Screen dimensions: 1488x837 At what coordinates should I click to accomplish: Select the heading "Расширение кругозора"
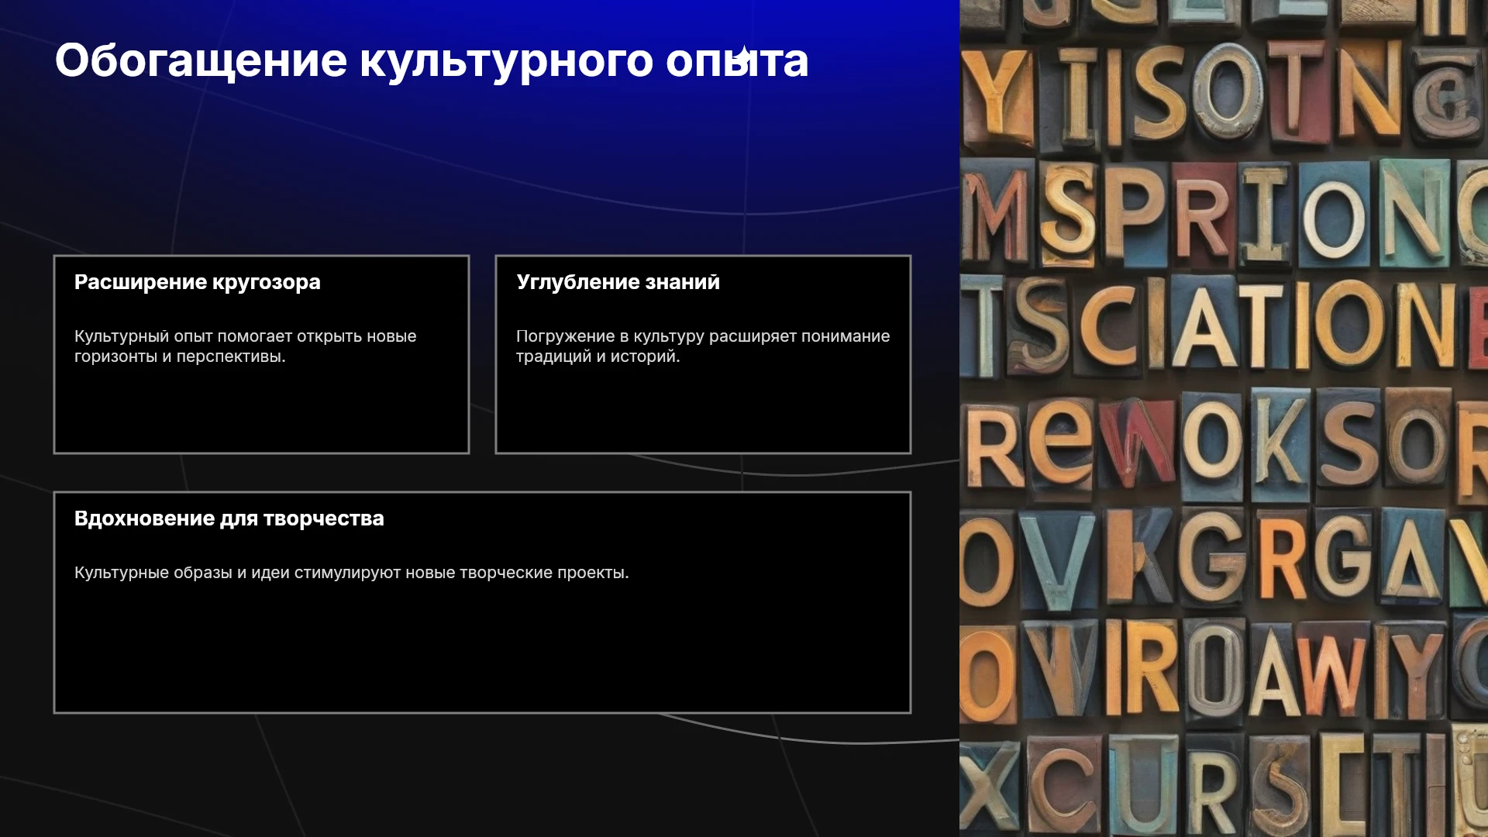(x=197, y=282)
